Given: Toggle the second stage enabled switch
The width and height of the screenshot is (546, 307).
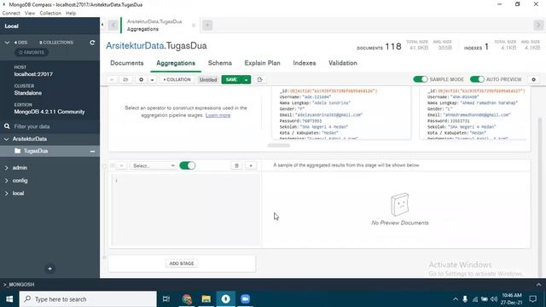Looking at the screenshot, I should point(188,165).
